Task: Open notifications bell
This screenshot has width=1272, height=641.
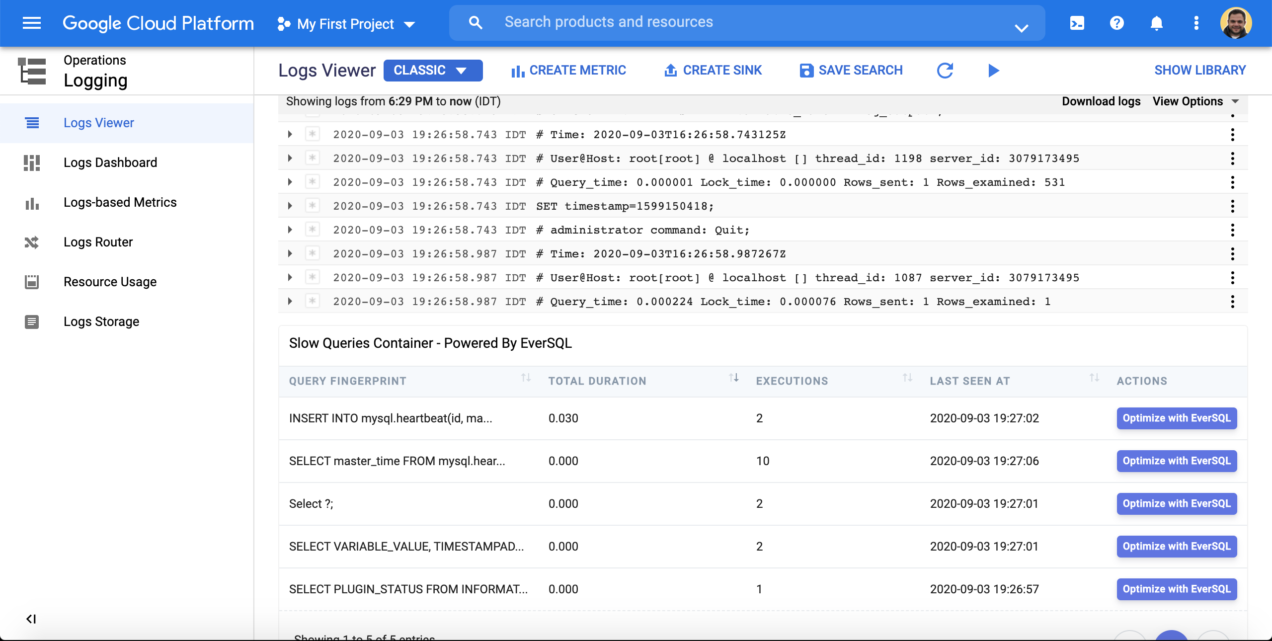Action: pyautogui.click(x=1157, y=23)
